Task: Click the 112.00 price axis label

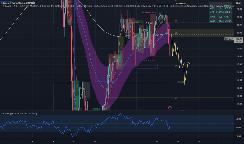Action: click(239, 104)
